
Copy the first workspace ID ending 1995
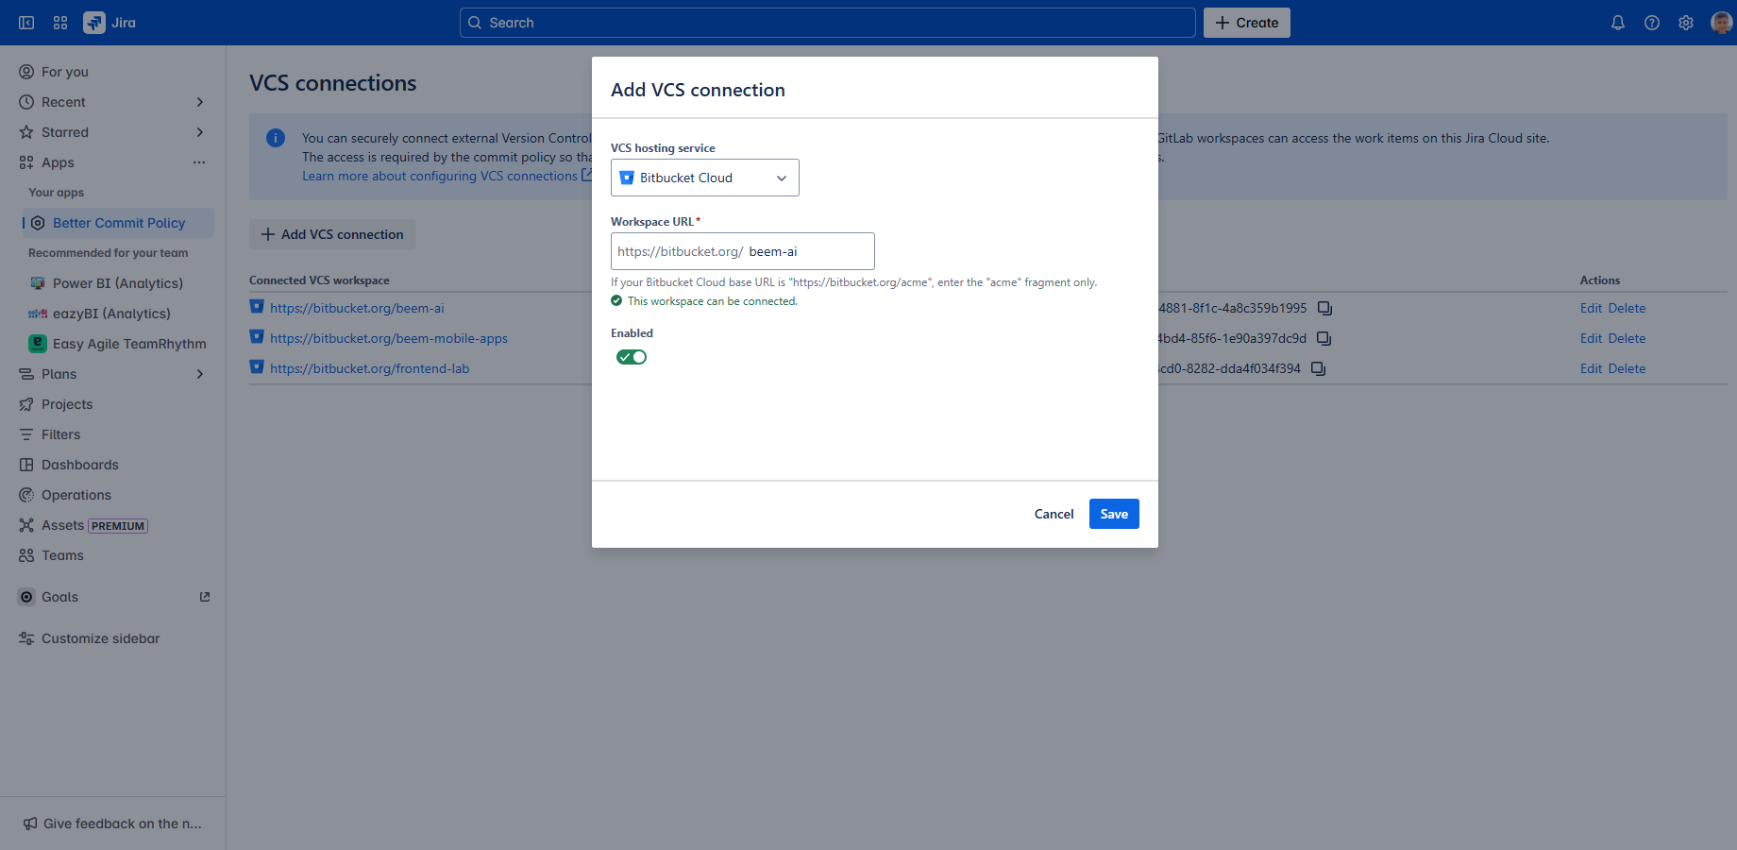pyautogui.click(x=1324, y=308)
